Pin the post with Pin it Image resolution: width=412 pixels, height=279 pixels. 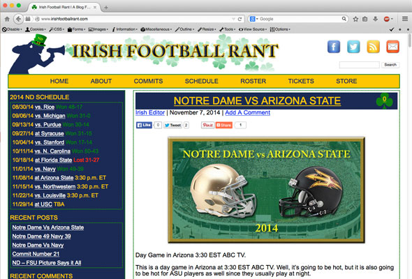click(x=208, y=125)
